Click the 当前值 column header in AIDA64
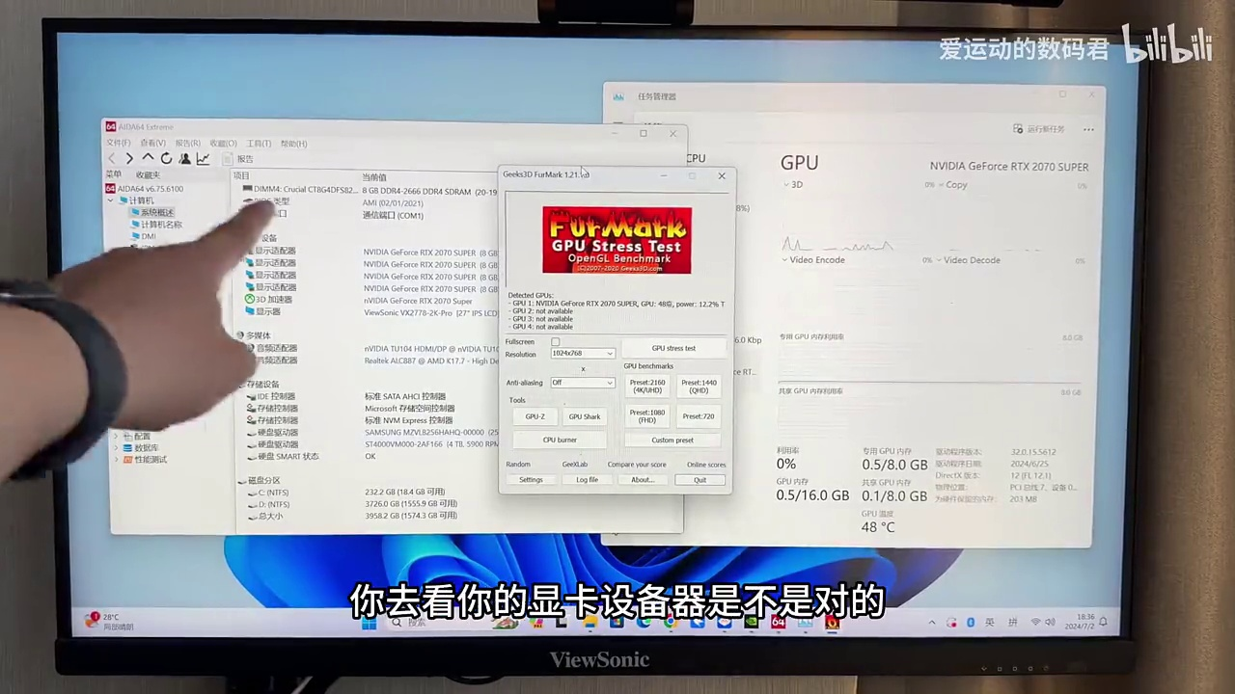Viewport: 1235px width, 694px height. coord(374,177)
